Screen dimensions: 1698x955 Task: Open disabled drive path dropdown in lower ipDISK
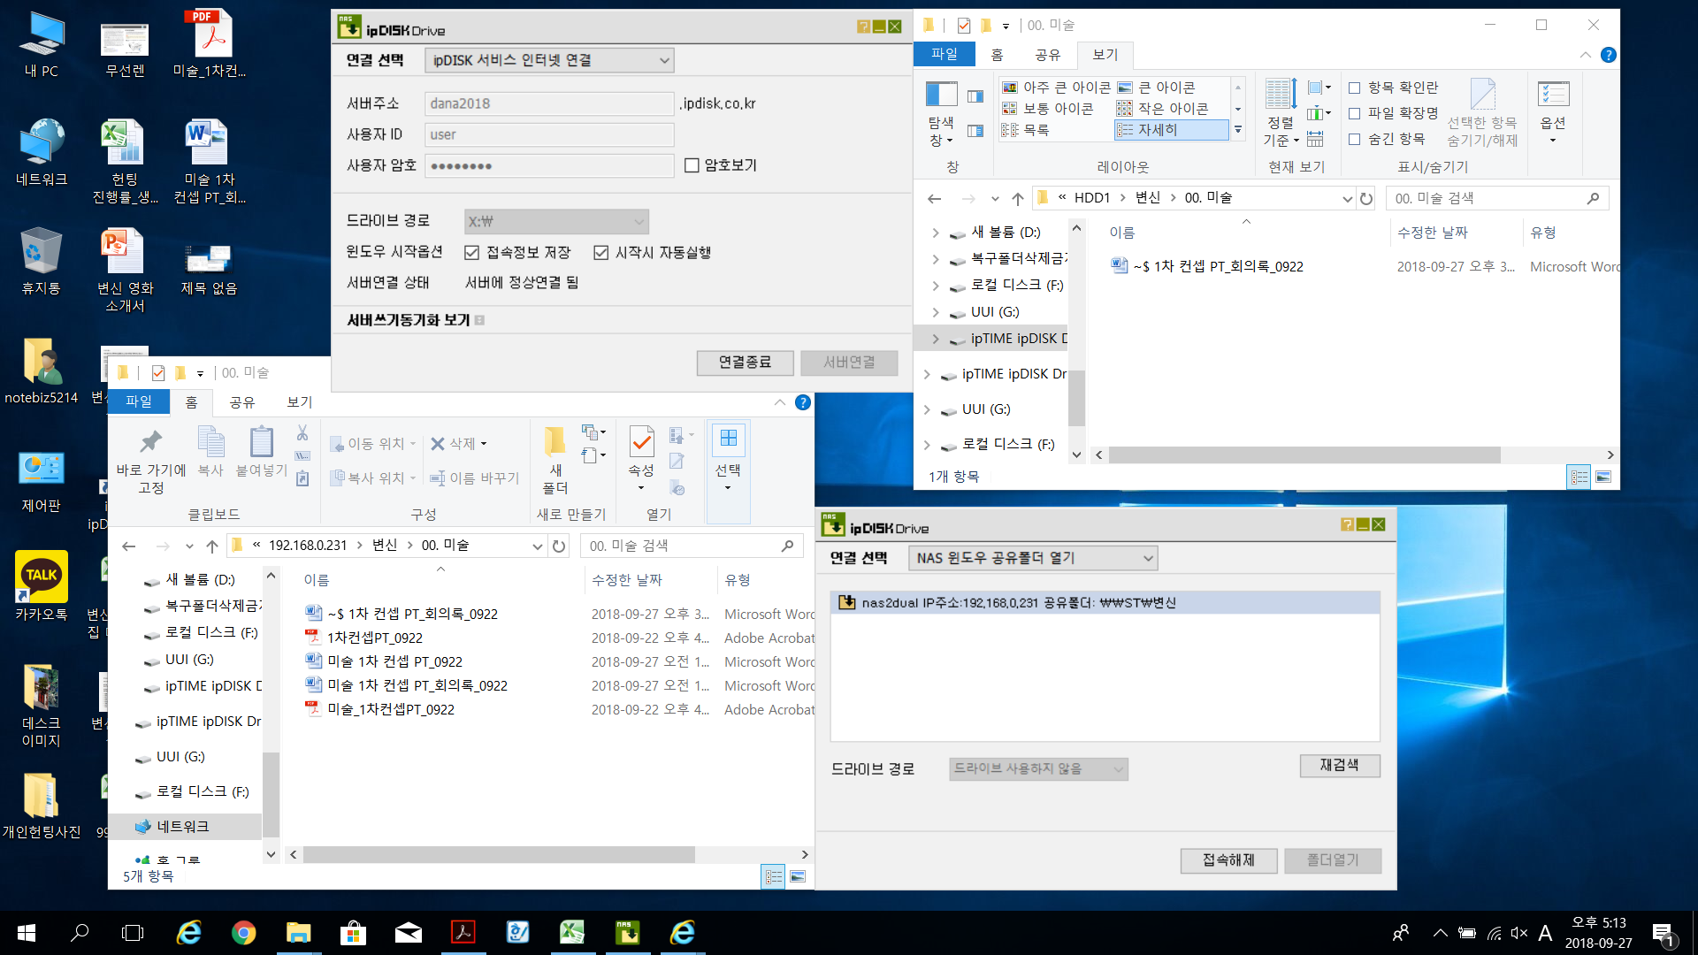[1038, 768]
